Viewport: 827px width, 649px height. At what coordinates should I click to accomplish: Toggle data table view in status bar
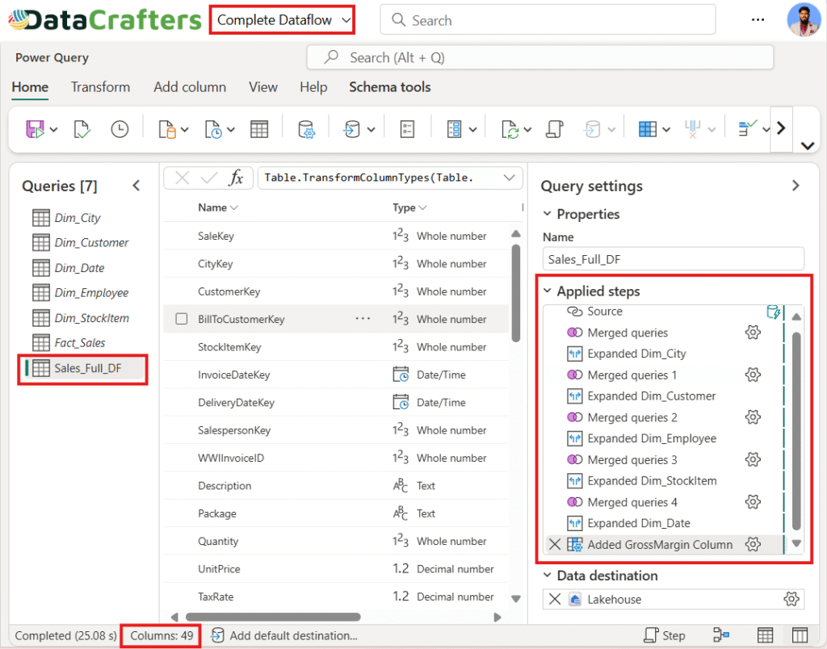[x=765, y=635]
